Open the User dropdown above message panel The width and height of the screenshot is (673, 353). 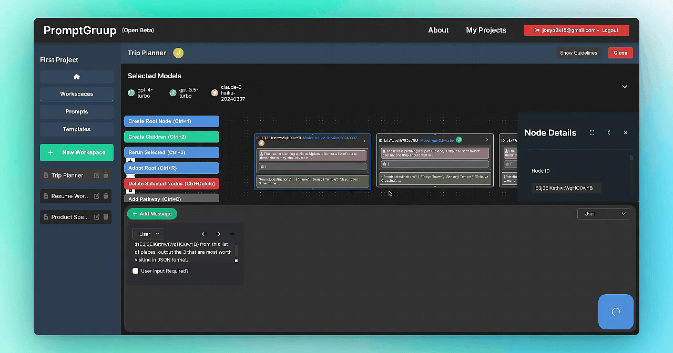pyautogui.click(x=603, y=213)
